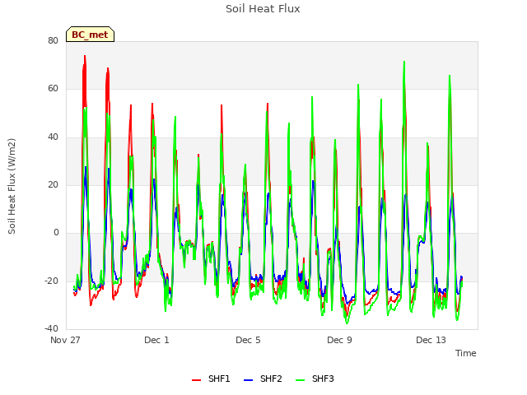The height and width of the screenshot is (395, 527).
Task: Click the Soil Heat Flux (W/m2) axis label
Action: coord(12,186)
